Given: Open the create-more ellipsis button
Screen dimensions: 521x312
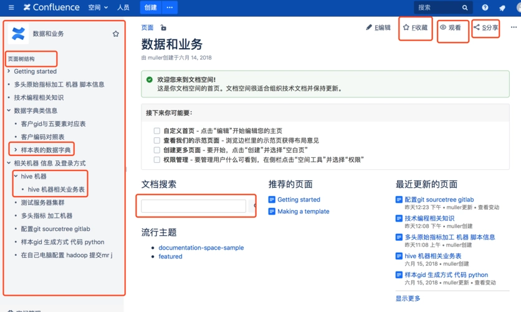Looking at the screenshot, I should pos(170,7).
